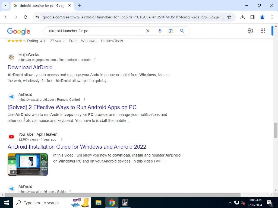Bookmark this page with the star icon

(229, 17)
